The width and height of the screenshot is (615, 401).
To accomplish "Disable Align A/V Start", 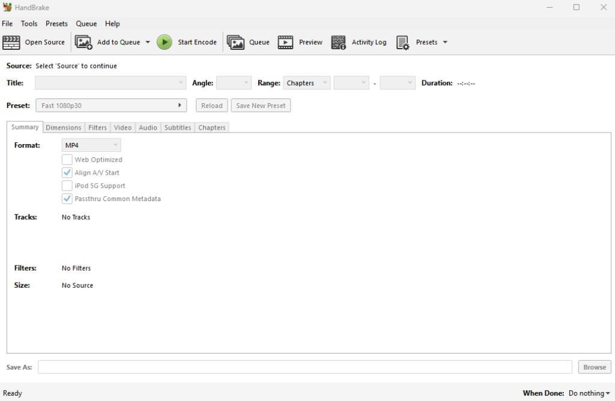I will (x=67, y=172).
